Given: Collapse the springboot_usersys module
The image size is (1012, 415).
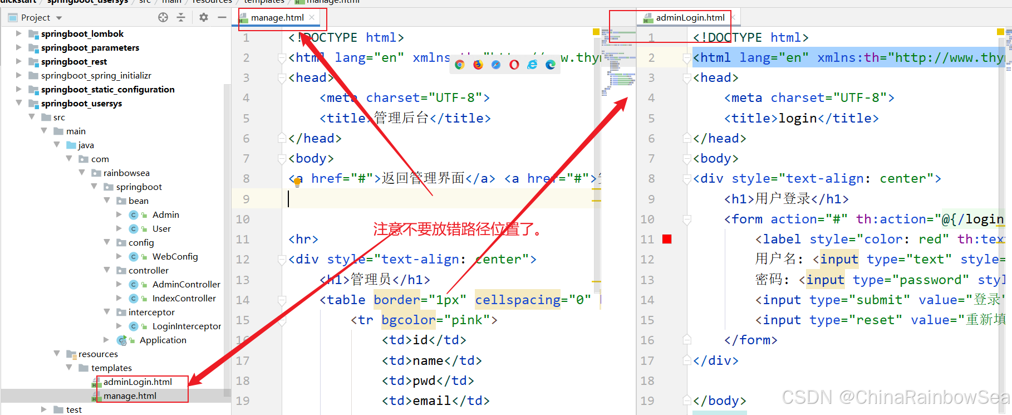Looking at the screenshot, I should tap(19, 103).
